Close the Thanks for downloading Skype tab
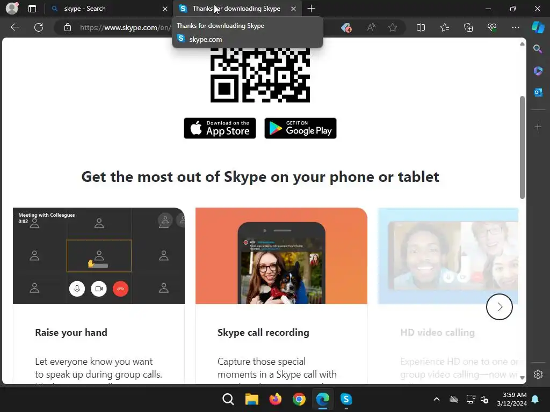 (x=294, y=9)
